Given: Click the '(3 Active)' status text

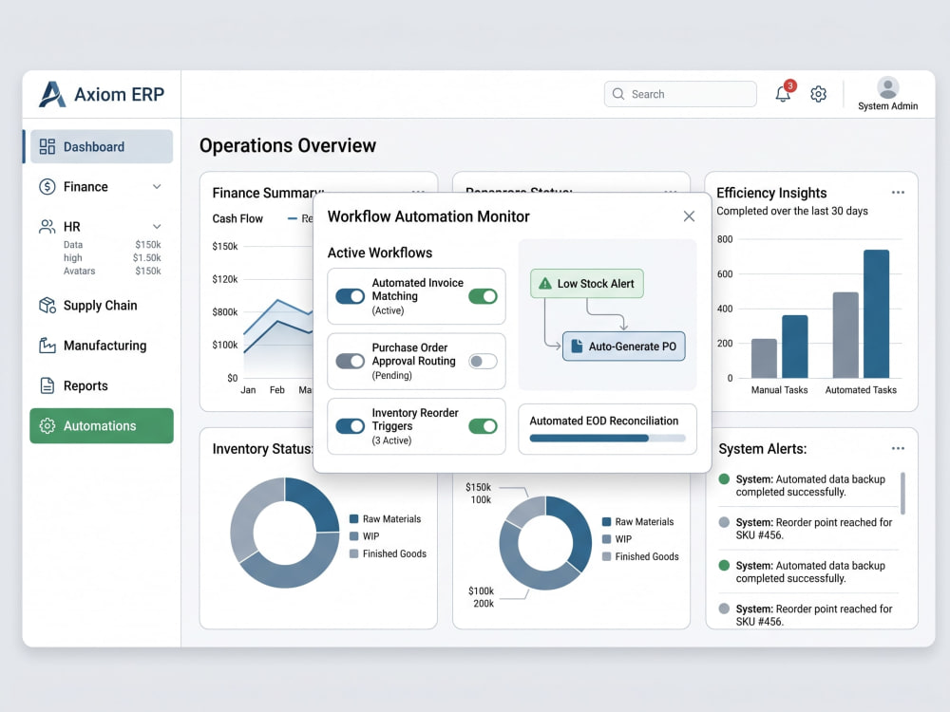Looking at the screenshot, I should [391, 440].
